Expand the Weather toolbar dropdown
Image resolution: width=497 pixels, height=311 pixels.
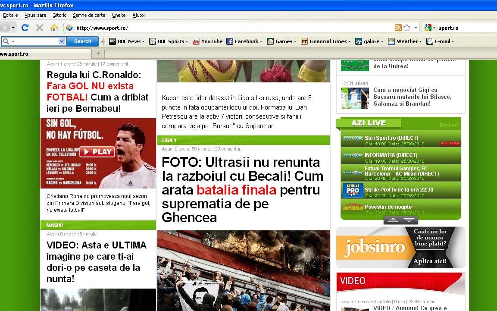tap(421, 42)
